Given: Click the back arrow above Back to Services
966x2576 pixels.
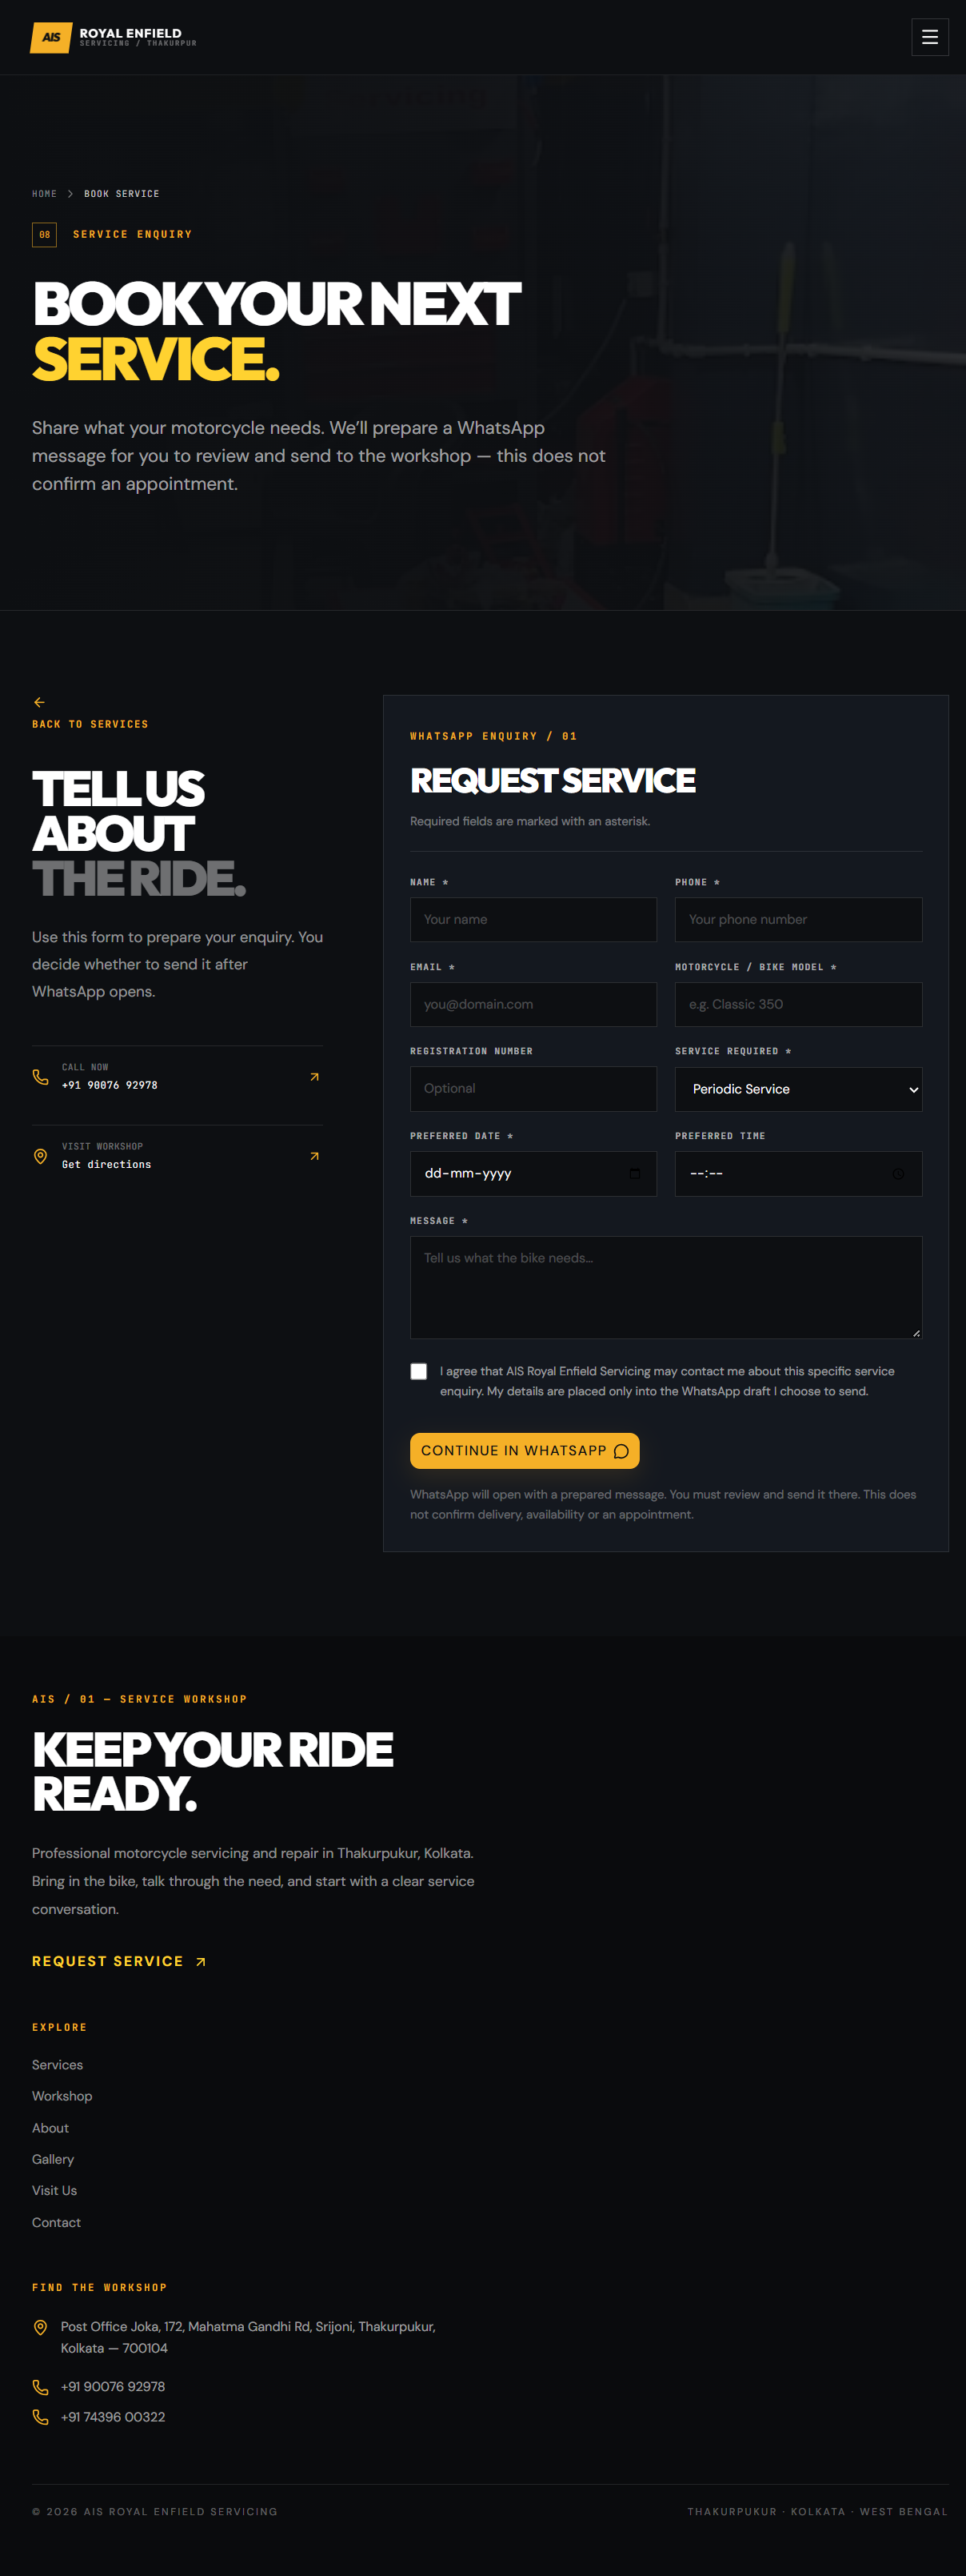Looking at the screenshot, I should coord(39,702).
